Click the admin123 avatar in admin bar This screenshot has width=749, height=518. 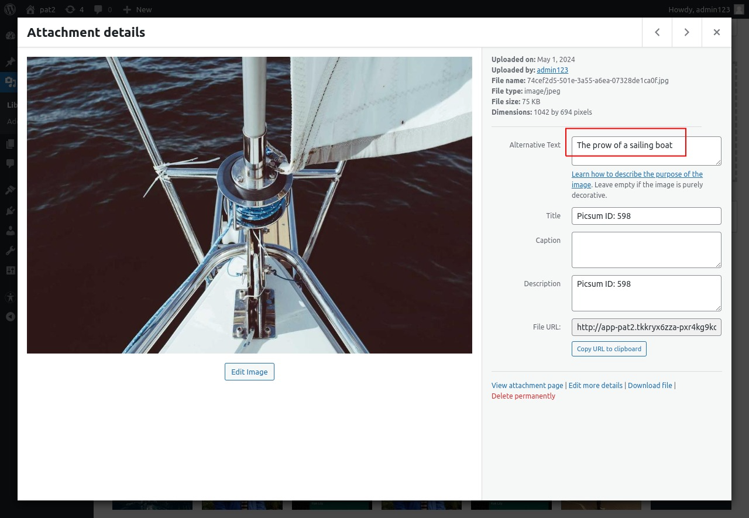(739, 9)
